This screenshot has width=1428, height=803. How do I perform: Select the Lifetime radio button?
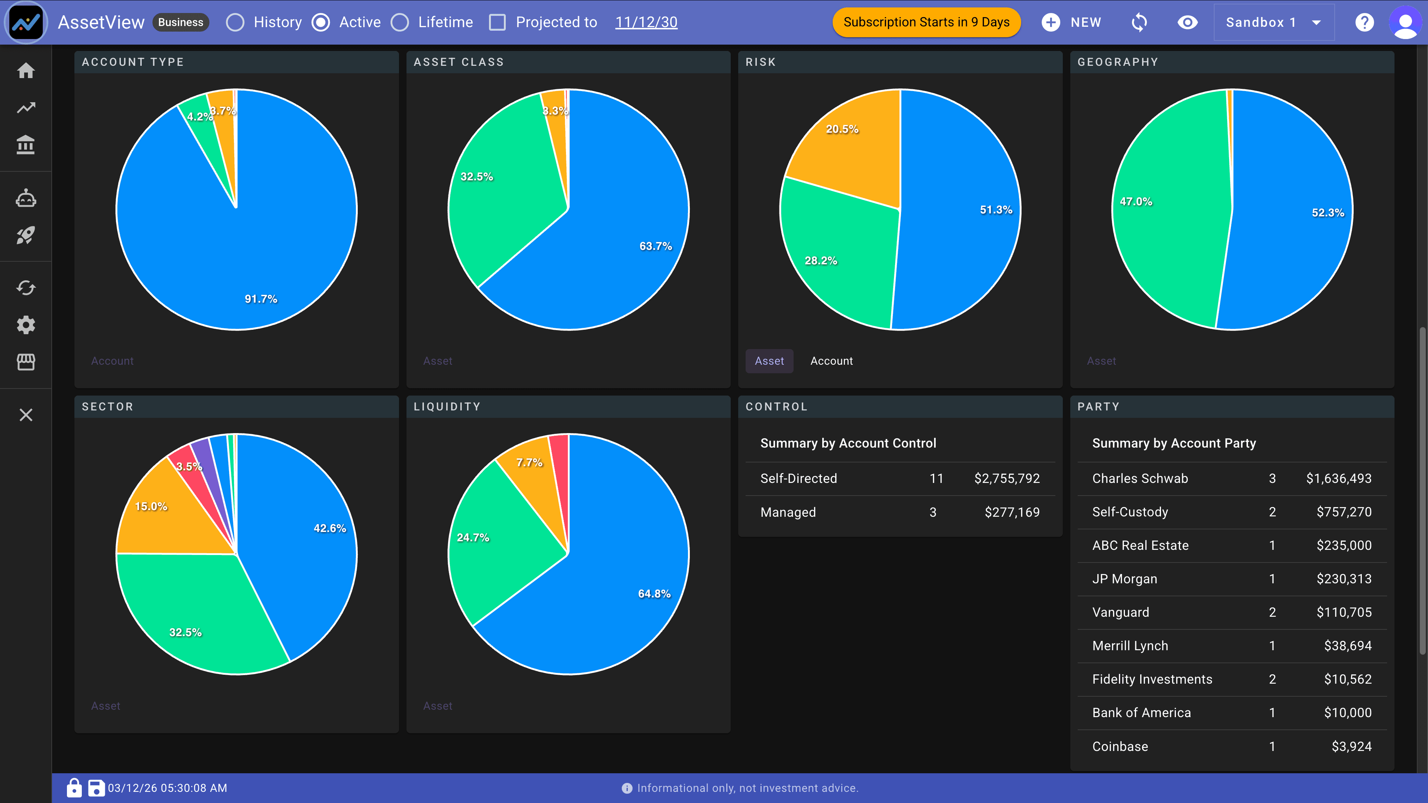pos(400,22)
